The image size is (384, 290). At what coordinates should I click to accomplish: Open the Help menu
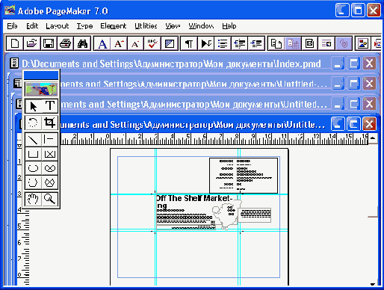[229, 26]
